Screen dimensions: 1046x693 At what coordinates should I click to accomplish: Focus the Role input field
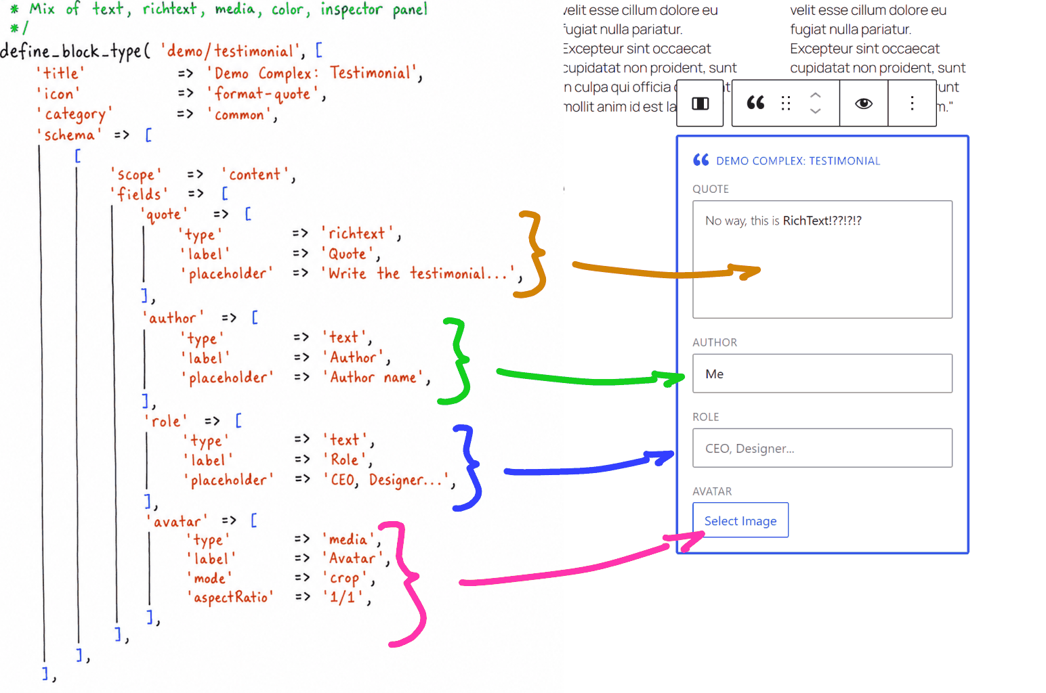pos(822,448)
